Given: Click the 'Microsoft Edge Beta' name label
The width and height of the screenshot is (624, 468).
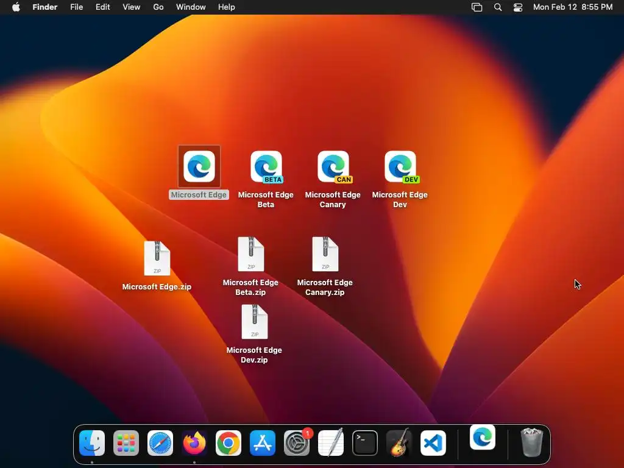Looking at the screenshot, I should tap(266, 199).
